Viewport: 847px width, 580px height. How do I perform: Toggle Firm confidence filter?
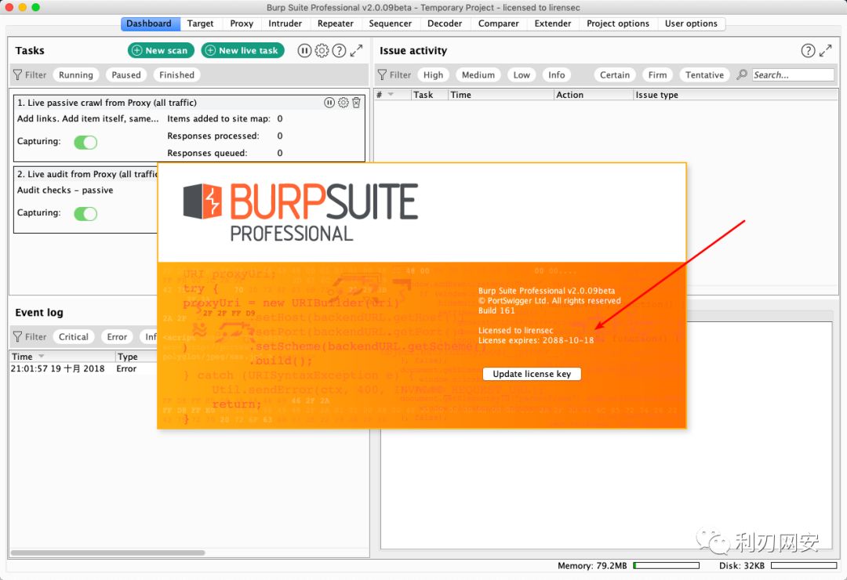pos(657,75)
